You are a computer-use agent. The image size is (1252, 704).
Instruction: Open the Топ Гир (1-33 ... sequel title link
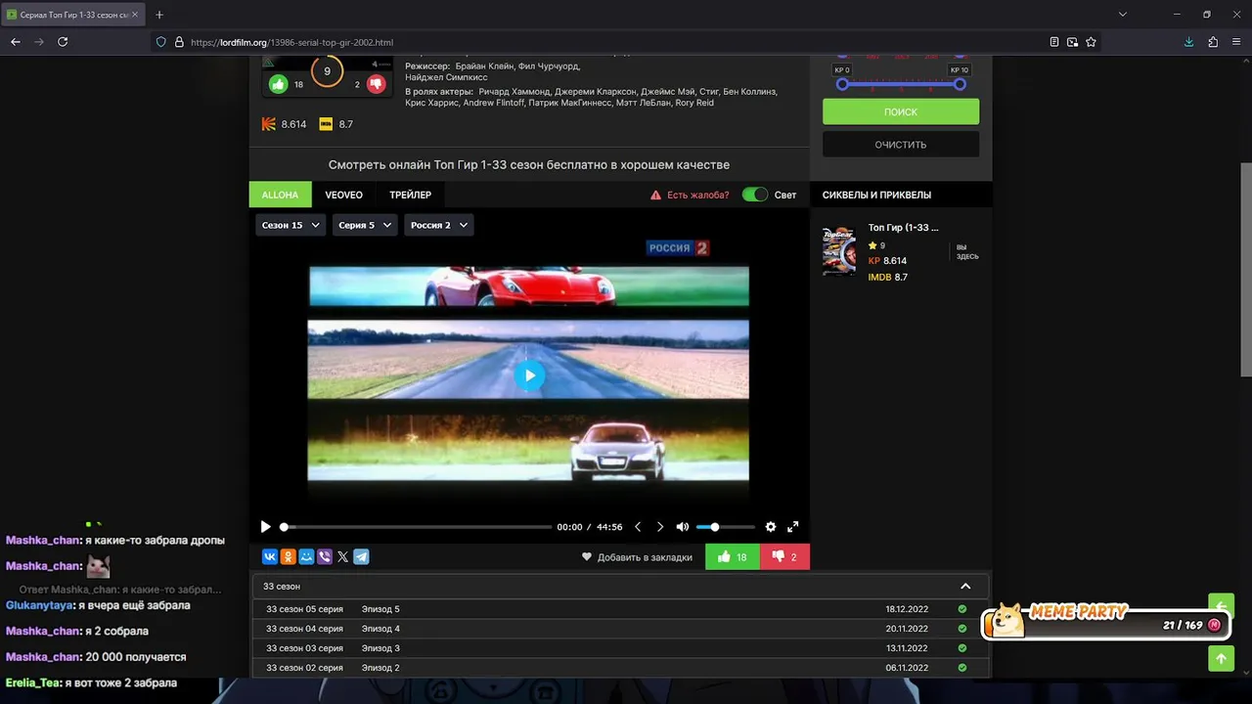904,228
